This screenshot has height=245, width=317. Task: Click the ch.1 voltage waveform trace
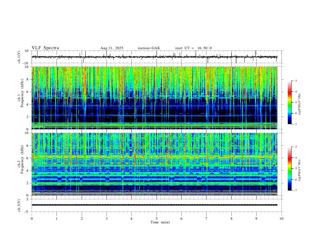point(154,57)
